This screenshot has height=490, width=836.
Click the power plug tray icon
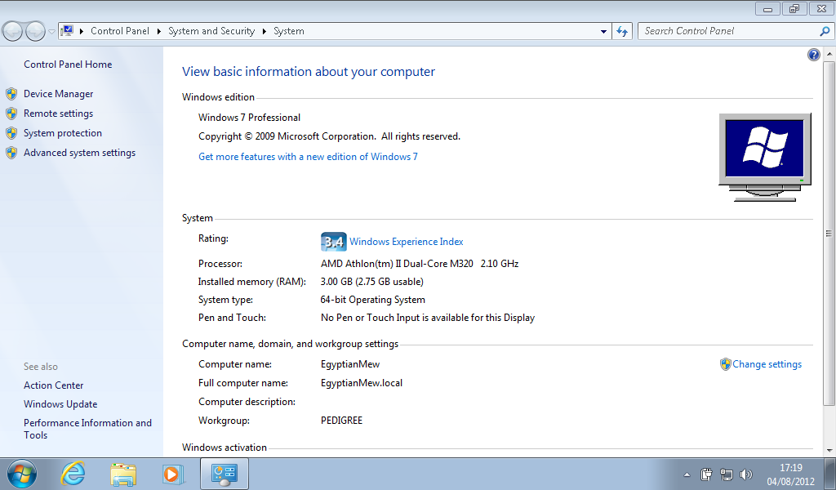pos(706,474)
